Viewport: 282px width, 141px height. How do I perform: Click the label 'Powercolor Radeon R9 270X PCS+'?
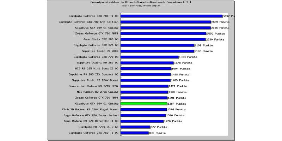(x=93, y=86)
